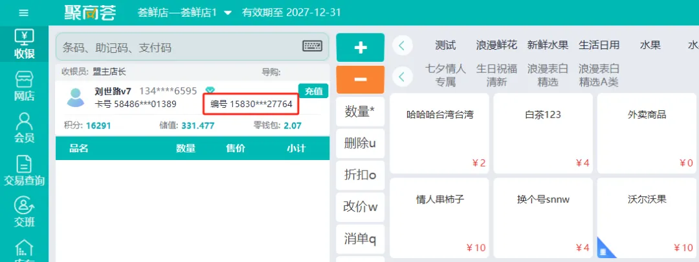Add product 白茶123 priced ¥4

pyautogui.click(x=543, y=134)
